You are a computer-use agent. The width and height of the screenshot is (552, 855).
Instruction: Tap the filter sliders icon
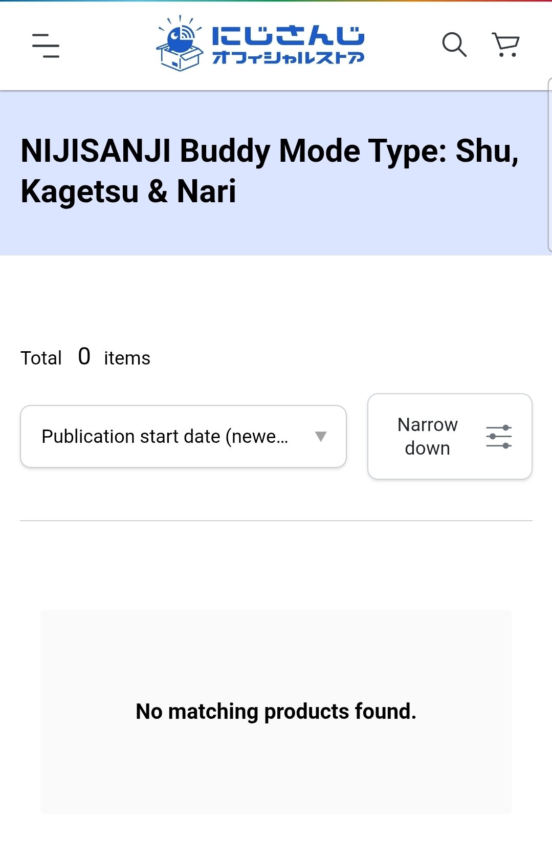click(x=499, y=437)
